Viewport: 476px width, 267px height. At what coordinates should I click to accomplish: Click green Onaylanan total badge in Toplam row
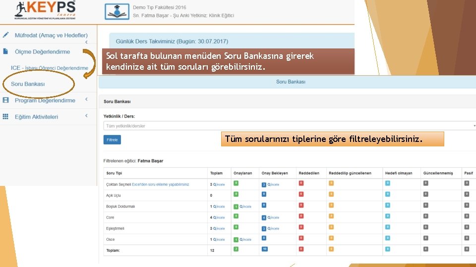pos(236,249)
